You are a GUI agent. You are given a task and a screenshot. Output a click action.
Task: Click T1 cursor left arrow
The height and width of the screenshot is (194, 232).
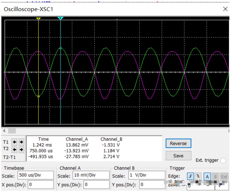14,142
